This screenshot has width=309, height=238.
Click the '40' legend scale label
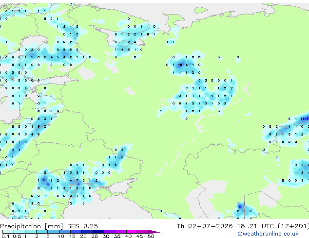click(x=128, y=236)
